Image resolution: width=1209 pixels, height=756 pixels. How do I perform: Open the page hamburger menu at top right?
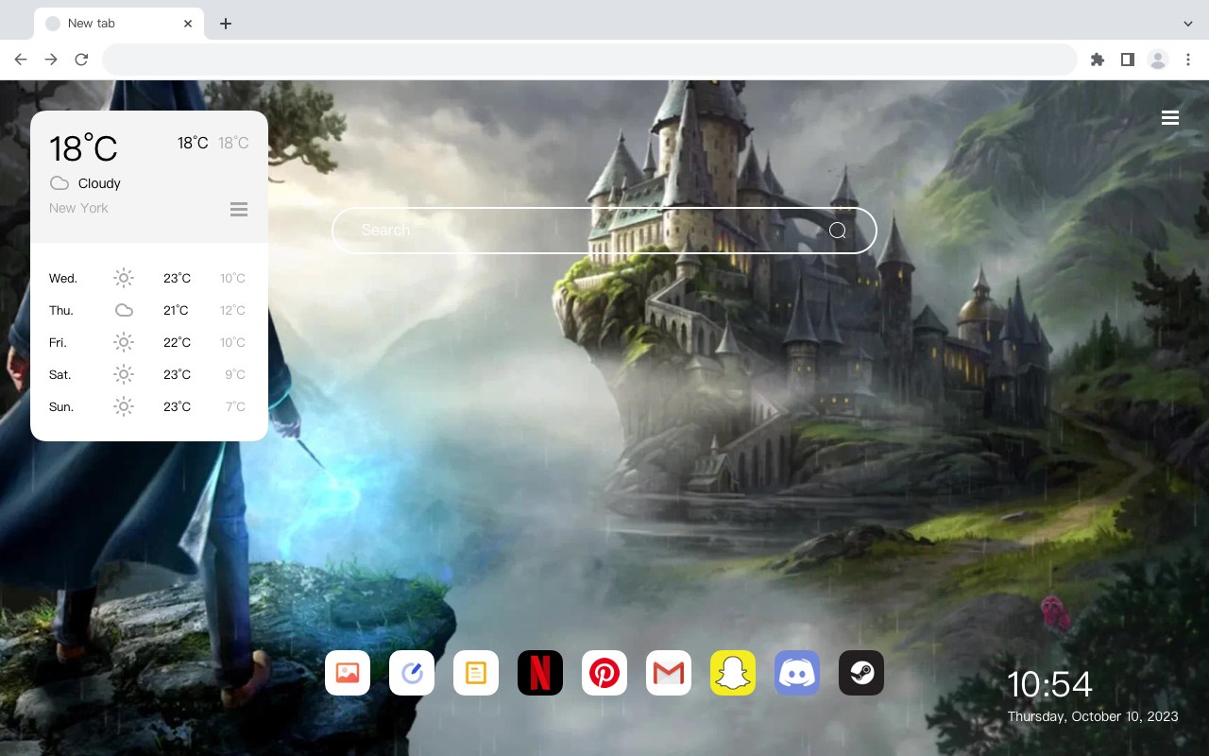pyautogui.click(x=1170, y=118)
